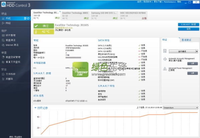The image size is (200, 138).
Task: Click Advanced Power Management label
Action: pyautogui.click(x=180, y=68)
